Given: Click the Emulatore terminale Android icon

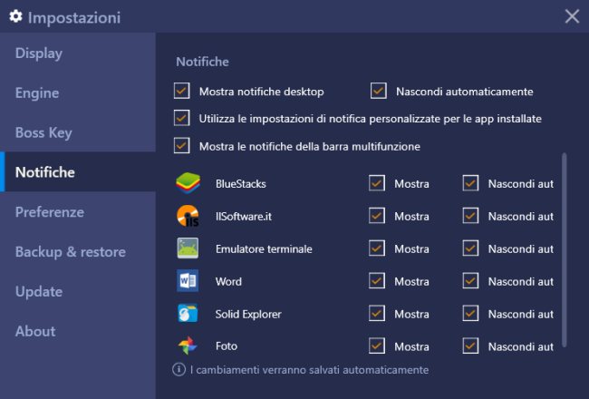Looking at the screenshot, I should tap(188, 248).
